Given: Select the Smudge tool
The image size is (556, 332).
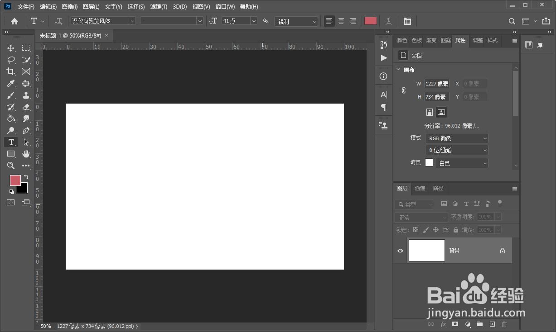Looking at the screenshot, I should tap(26, 119).
